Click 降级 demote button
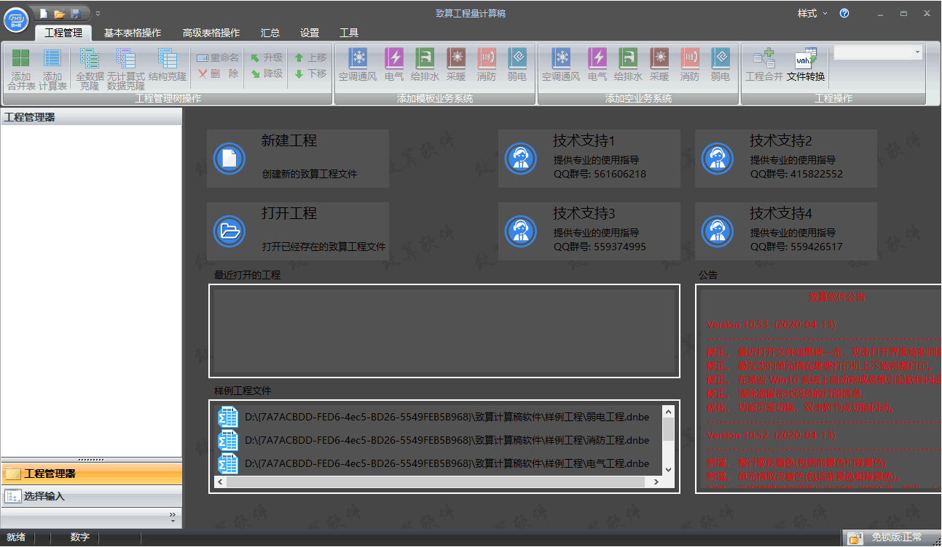This screenshot has width=942, height=547. click(x=267, y=73)
